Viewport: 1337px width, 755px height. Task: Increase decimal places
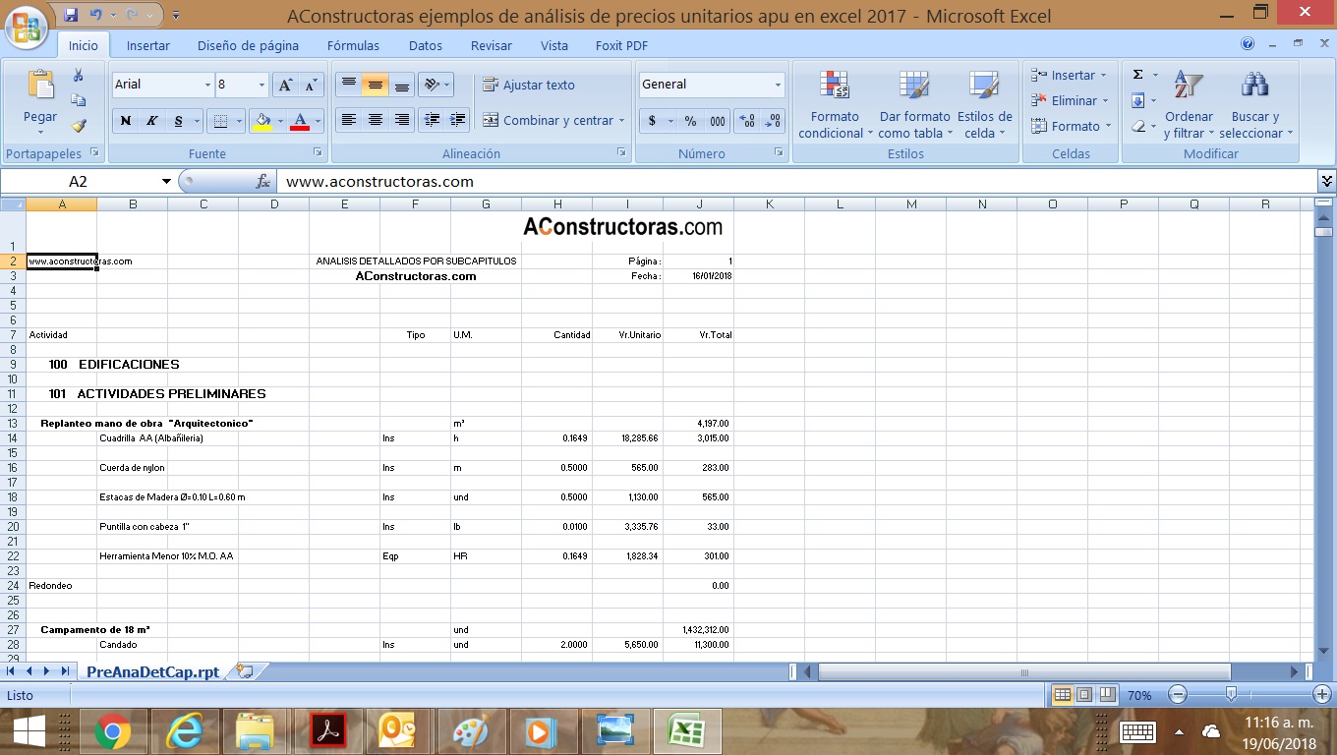click(747, 121)
